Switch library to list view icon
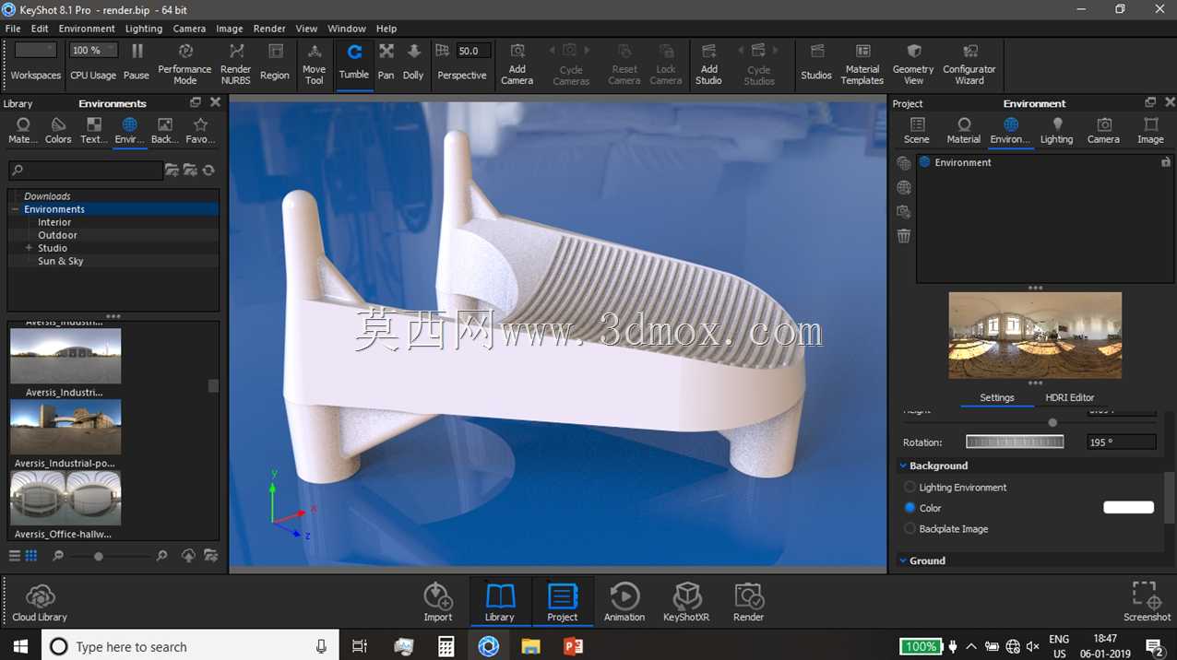Image resolution: width=1177 pixels, height=660 pixels. pyautogui.click(x=15, y=556)
